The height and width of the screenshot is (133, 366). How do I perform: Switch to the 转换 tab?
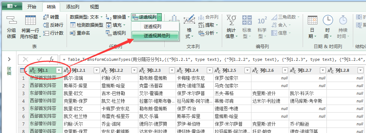pyautogui.click(x=51, y=7)
